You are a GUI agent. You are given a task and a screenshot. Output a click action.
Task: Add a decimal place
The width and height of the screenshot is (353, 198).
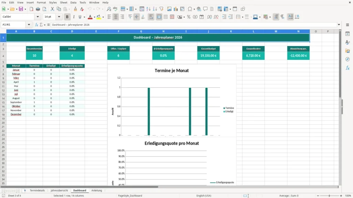209,17
